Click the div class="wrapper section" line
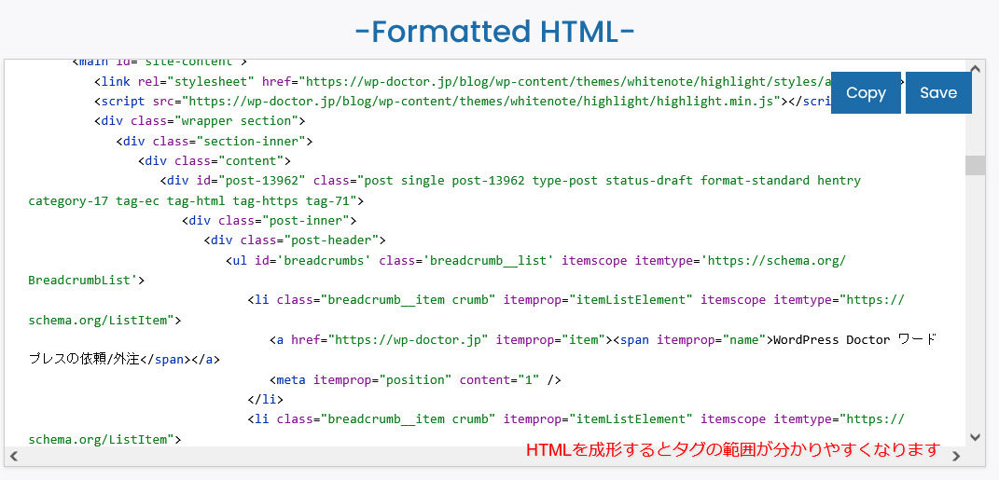Viewport: 999px width, 480px height. (x=200, y=121)
